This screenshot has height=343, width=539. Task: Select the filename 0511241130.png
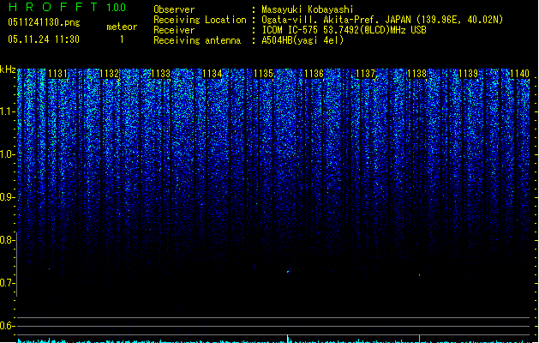point(44,22)
